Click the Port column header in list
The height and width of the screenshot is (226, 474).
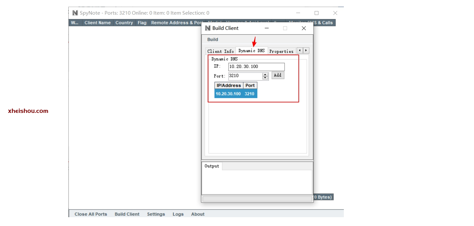click(x=250, y=85)
